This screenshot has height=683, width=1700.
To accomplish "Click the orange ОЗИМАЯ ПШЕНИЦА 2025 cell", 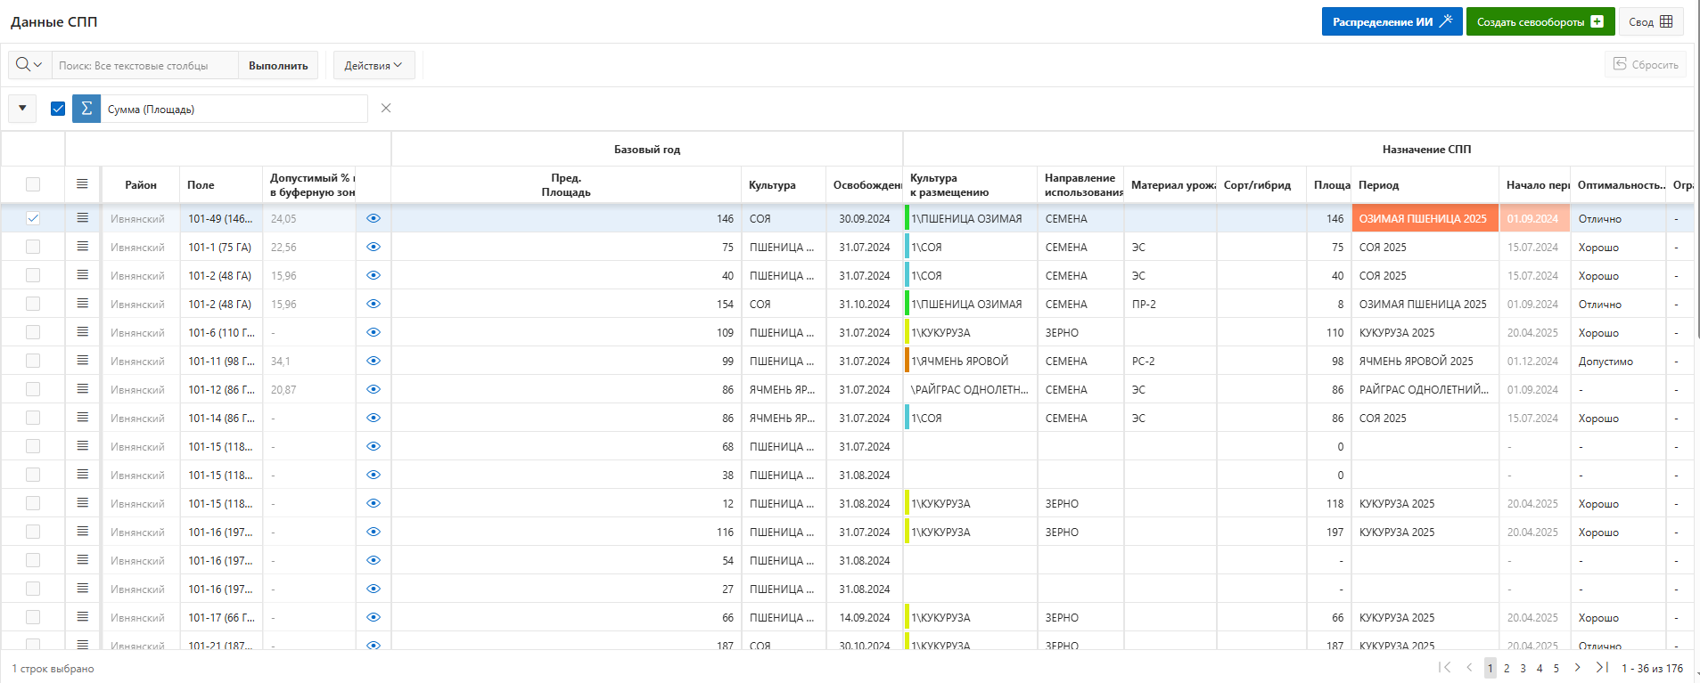I will [x=1424, y=218].
